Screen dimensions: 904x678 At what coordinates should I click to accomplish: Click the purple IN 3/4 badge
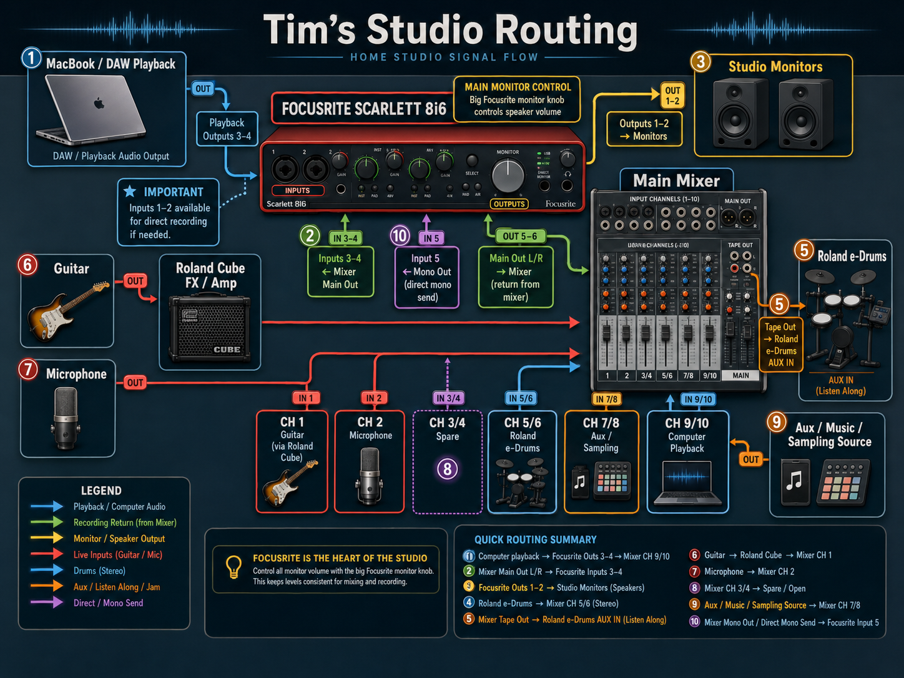[448, 398]
